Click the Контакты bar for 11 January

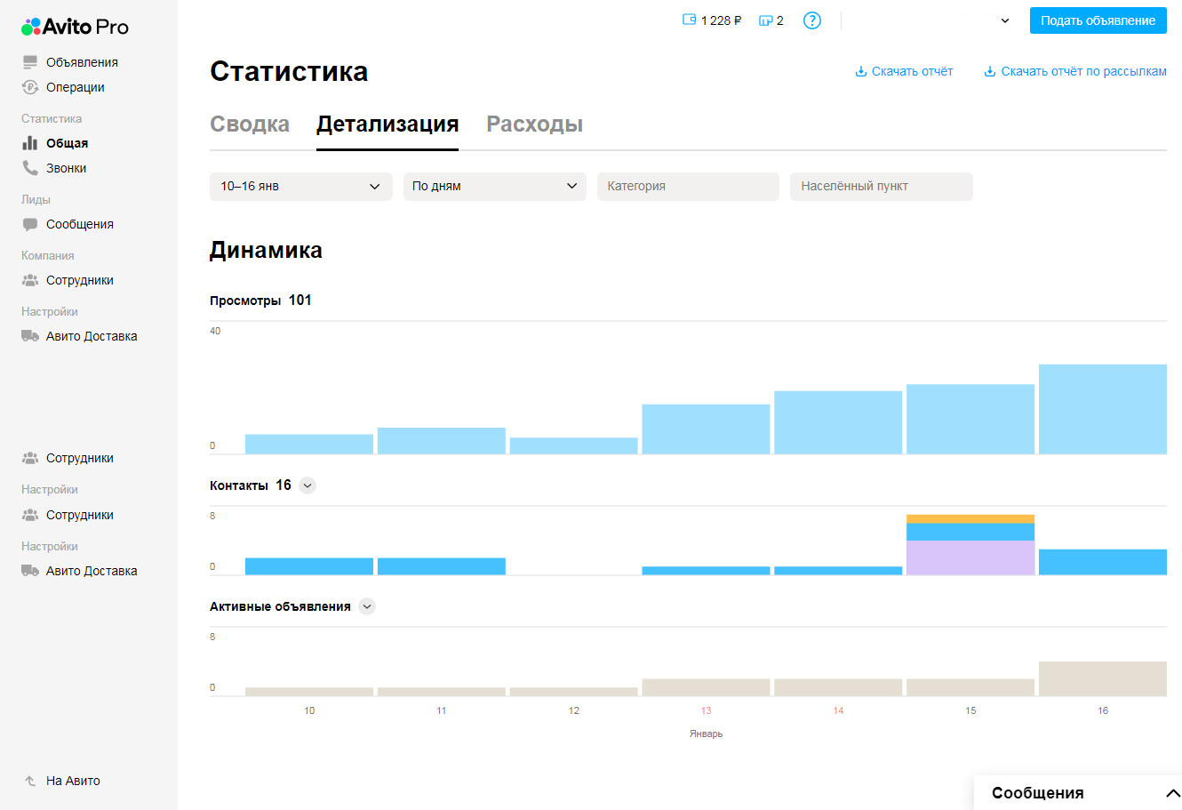tap(441, 566)
